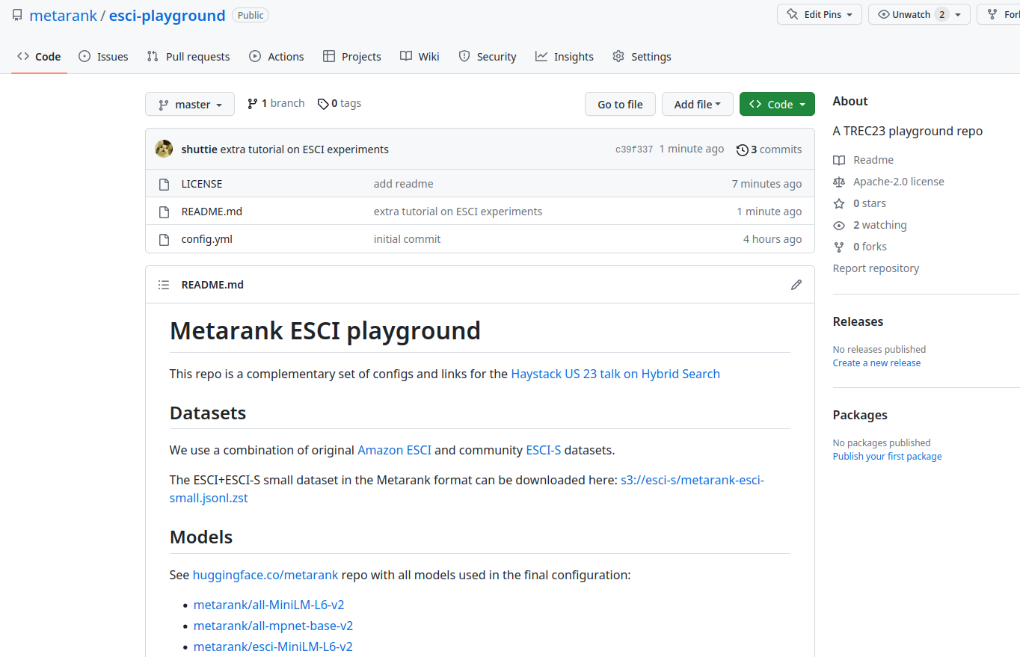This screenshot has height=657, width=1020.
Task: Click the fork icon next to 0 forks
Action: click(839, 247)
